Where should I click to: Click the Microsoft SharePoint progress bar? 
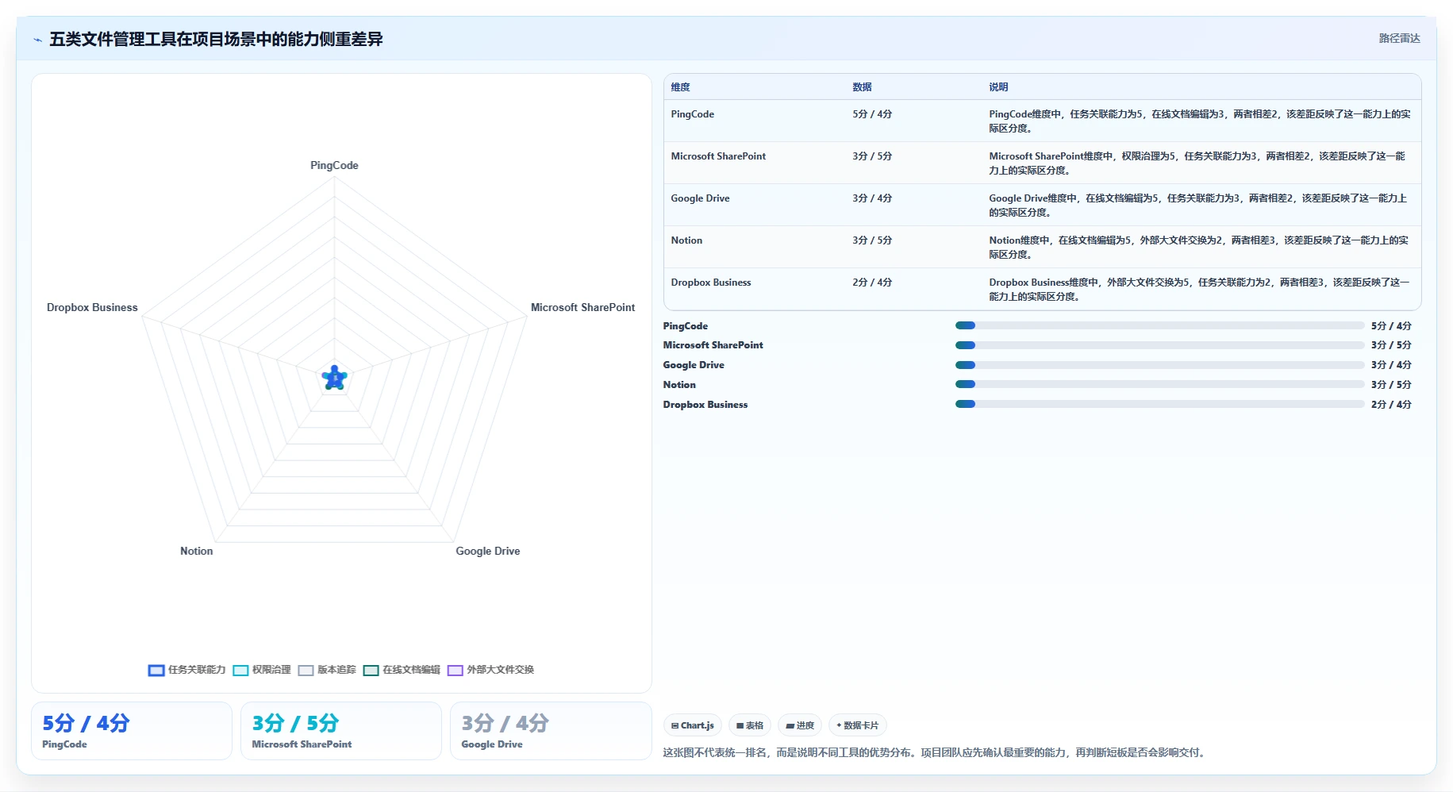click(1159, 345)
